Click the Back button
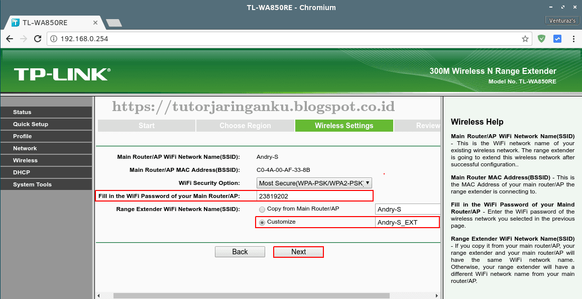The width and height of the screenshot is (582, 299). [x=240, y=252]
